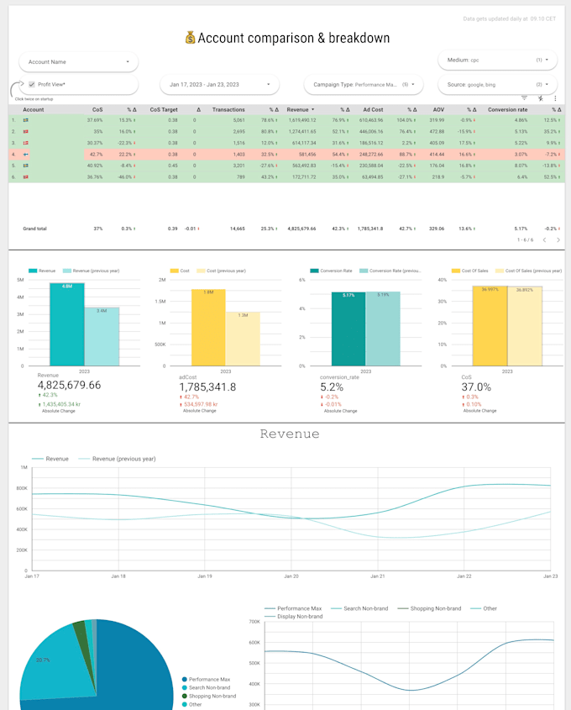This screenshot has height=710, width=571.
Task: Click the 42.7% CoS cell in row 4
Action: (x=96, y=155)
